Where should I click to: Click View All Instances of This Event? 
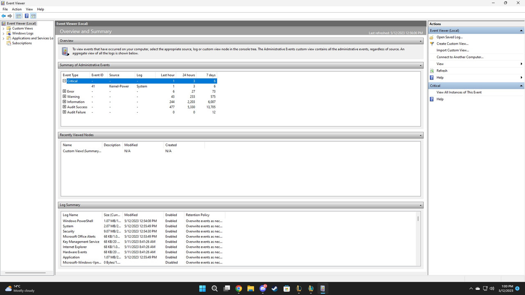(x=459, y=92)
